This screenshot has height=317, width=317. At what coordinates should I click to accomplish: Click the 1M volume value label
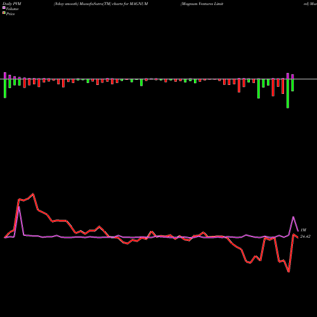(x=303, y=230)
